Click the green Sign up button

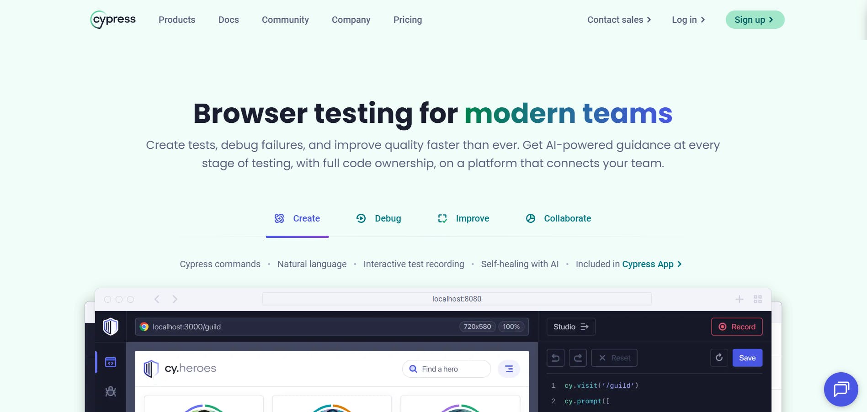click(755, 20)
